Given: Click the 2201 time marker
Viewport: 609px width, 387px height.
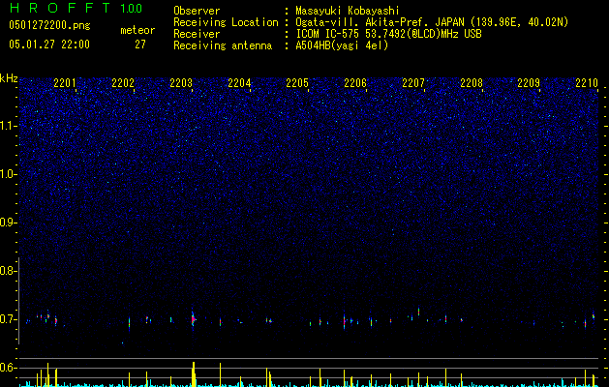Looking at the screenshot, I should point(65,83).
